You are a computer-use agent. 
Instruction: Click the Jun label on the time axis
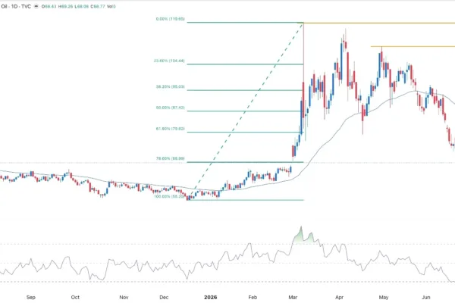point(426,297)
